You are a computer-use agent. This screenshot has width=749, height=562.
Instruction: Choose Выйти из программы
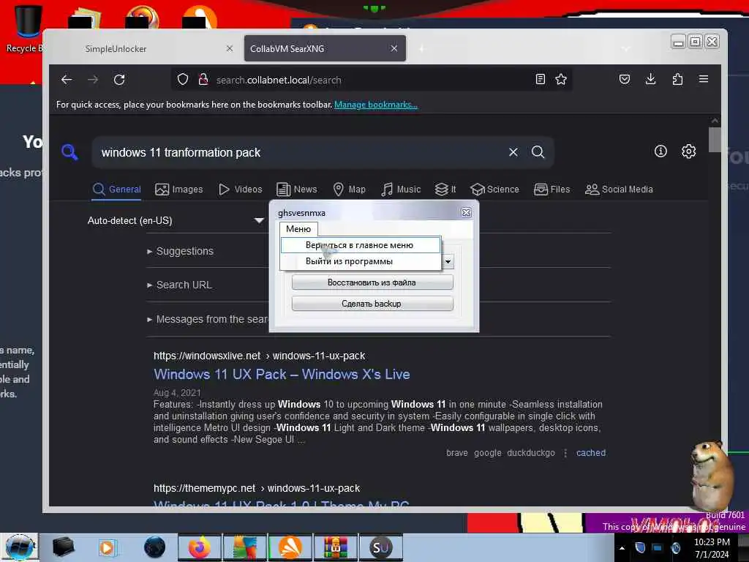[x=360, y=261]
